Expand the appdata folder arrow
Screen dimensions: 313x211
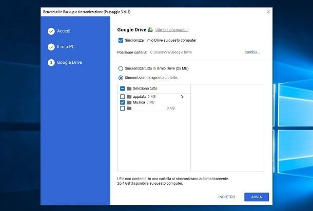click(x=182, y=97)
